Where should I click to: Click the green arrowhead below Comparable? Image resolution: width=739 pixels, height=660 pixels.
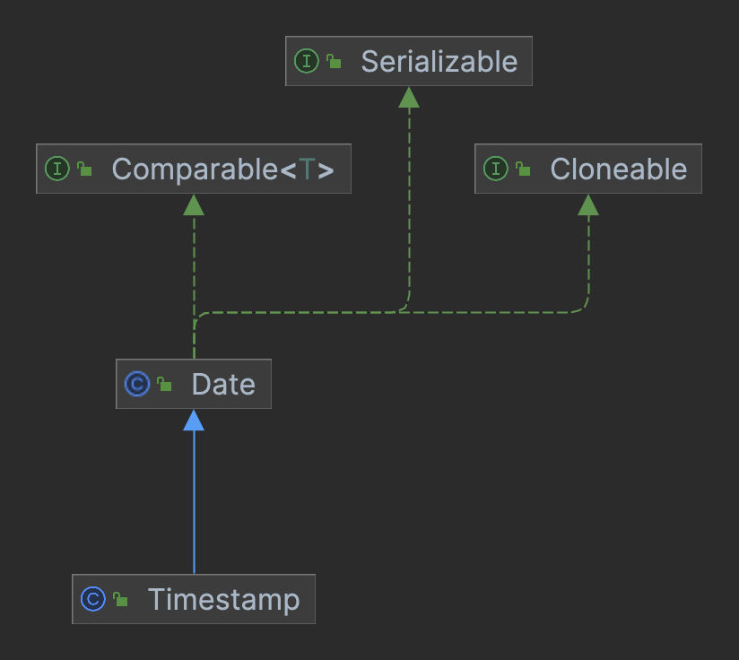[x=194, y=204]
